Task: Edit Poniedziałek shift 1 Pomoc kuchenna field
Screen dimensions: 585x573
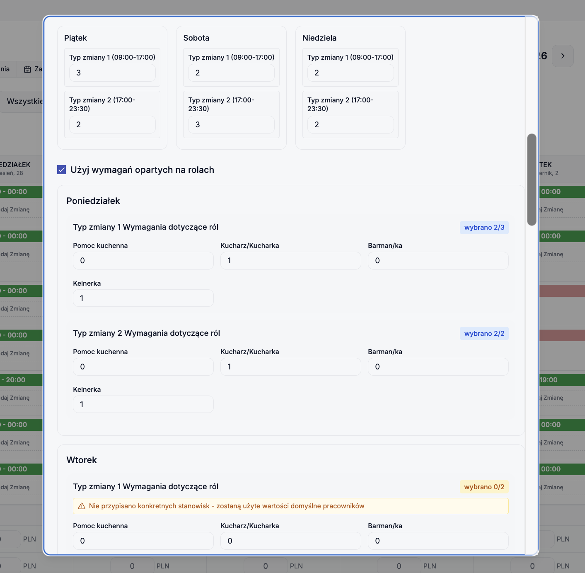Action: point(143,260)
